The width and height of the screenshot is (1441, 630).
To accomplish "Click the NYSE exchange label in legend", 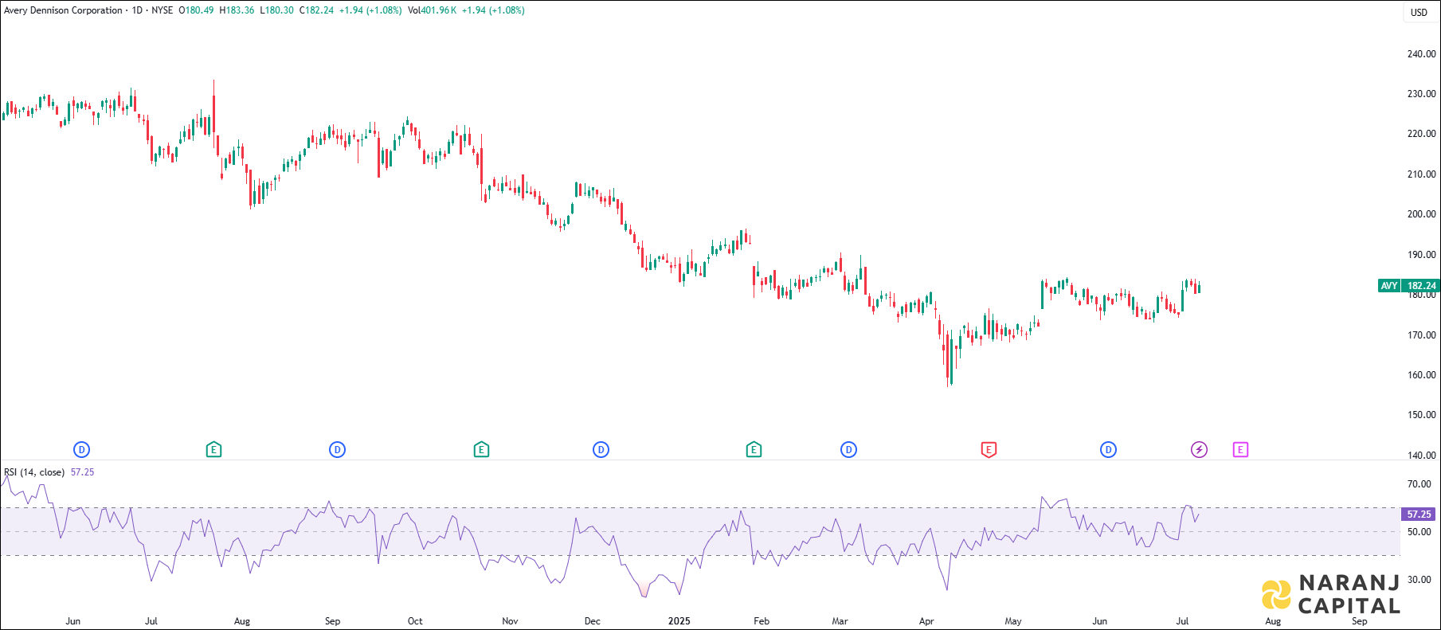I will 163,10.
